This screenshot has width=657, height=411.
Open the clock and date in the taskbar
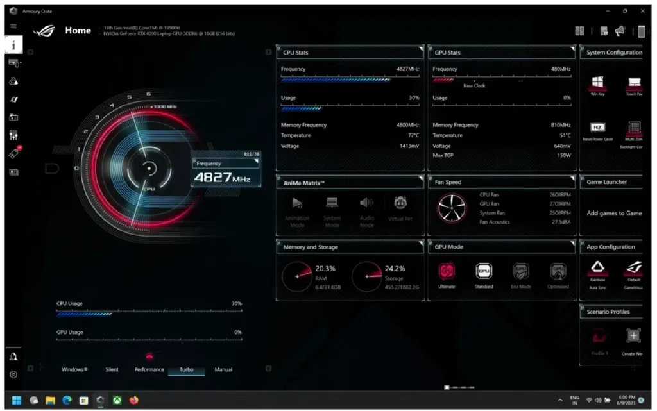(626, 401)
